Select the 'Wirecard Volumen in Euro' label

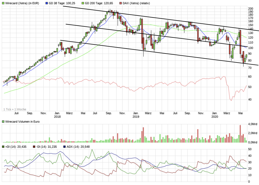click(x=22, y=122)
